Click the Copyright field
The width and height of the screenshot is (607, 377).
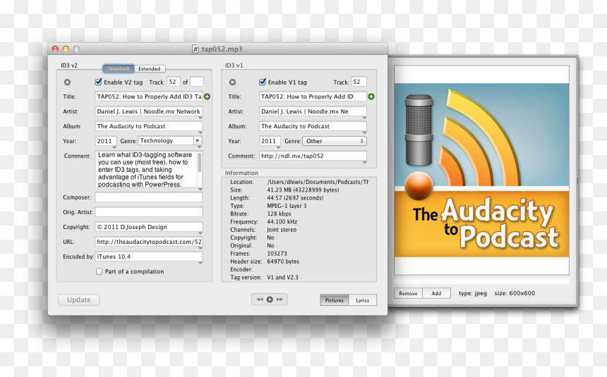[149, 227]
